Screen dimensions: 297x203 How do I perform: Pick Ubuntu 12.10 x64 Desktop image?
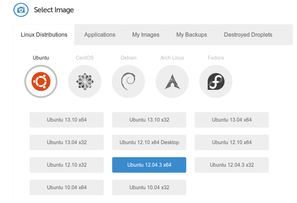(x=149, y=142)
